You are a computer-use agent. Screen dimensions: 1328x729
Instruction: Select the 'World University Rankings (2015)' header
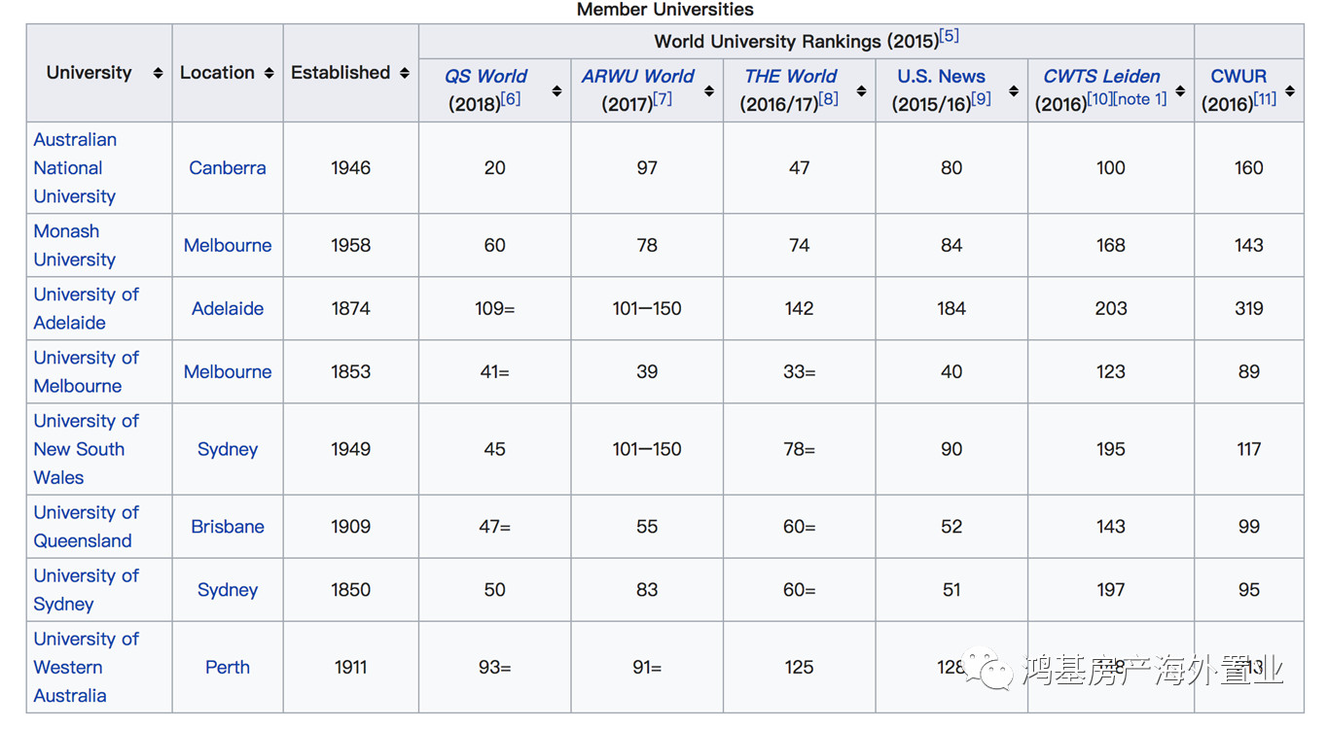tap(795, 42)
